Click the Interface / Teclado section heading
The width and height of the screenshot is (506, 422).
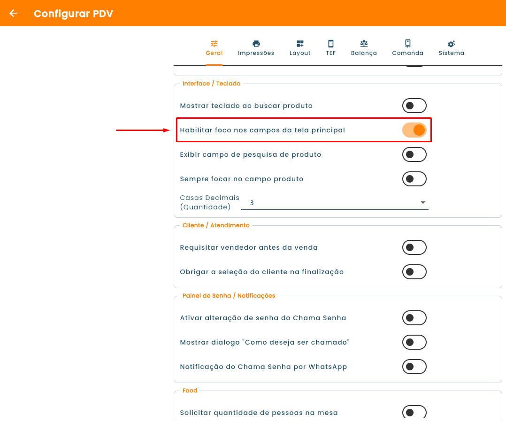(211, 84)
